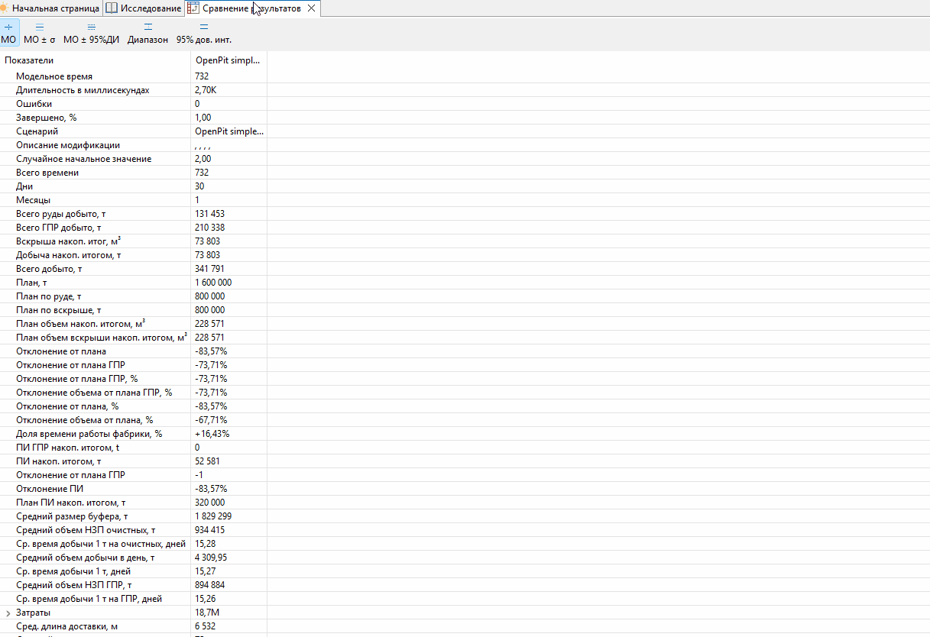Select План объем вскрыши накоп. итогом row
This screenshot has height=637, width=930.
coord(134,338)
